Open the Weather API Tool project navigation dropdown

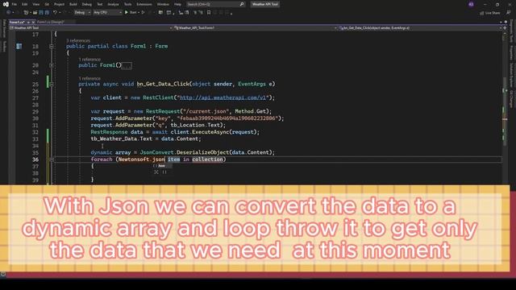[x=91, y=28]
